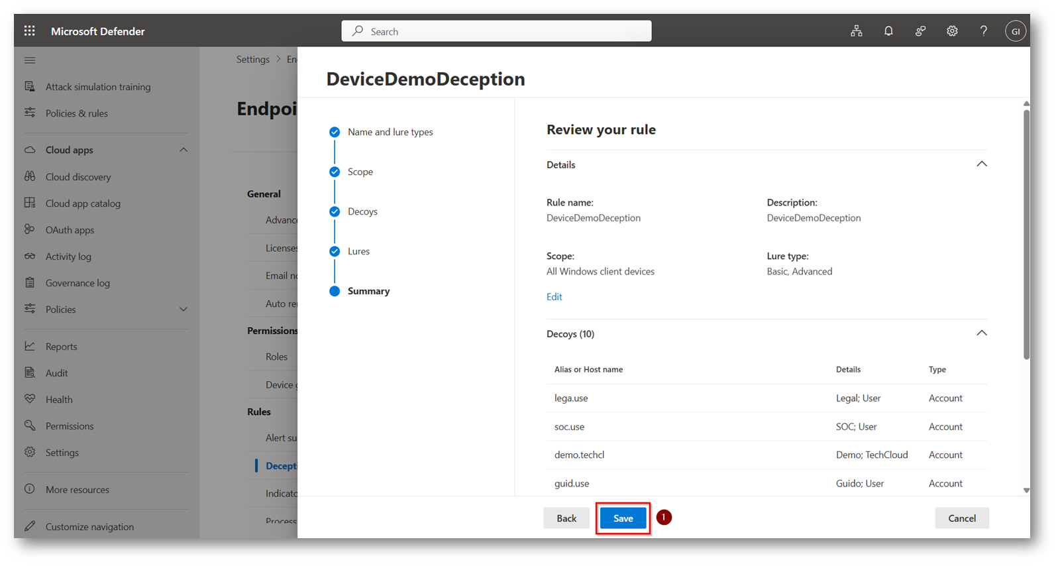The width and height of the screenshot is (1058, 566).
Task: Click the Customize navigation pencil icon
Action: pos(30,526)
